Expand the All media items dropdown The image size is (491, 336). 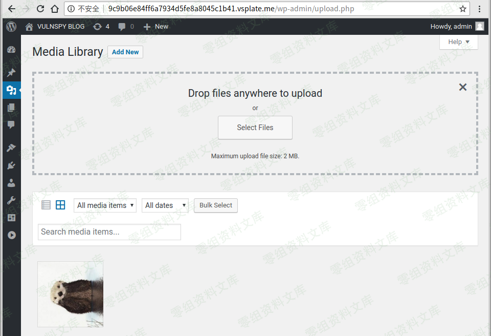(105, 205)
